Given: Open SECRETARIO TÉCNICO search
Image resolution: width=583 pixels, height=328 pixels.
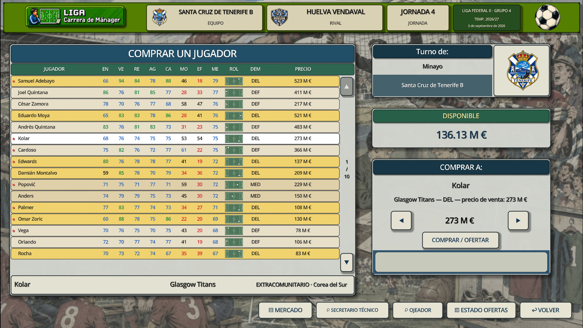Looking at the screenshot, I should [352, 310].
